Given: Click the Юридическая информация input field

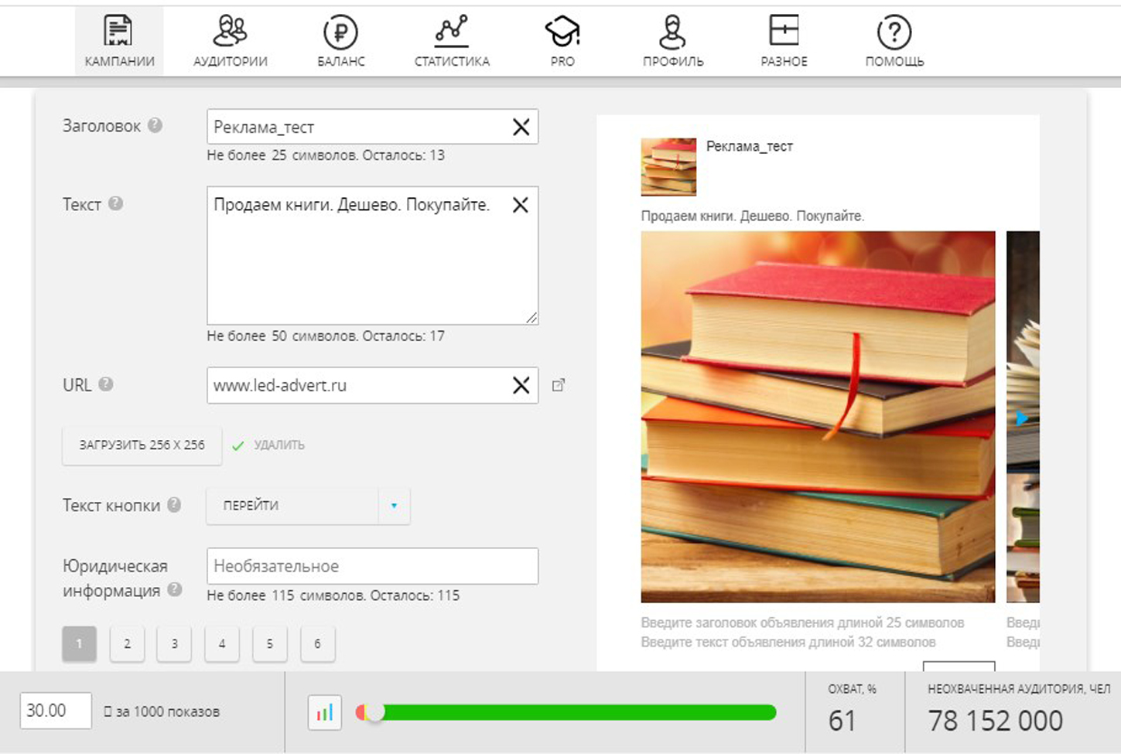Looking at the screenshot, I should tap(372, 566).
